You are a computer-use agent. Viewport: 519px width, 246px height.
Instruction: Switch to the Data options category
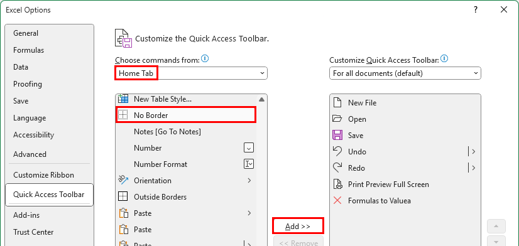49,67
